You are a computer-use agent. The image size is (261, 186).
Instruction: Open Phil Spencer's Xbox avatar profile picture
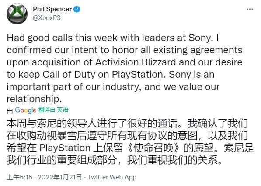click(x=17, y=14)
